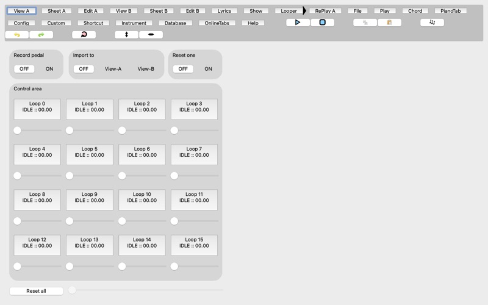Viewport: 488px width, 305px height.
Task: Click the horizontal double-arrow icon
Action: coord(151,35)
